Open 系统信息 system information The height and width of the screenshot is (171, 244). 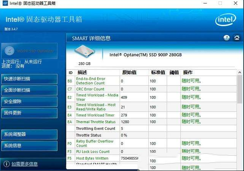pyautogui.click(x=29, y=146)
